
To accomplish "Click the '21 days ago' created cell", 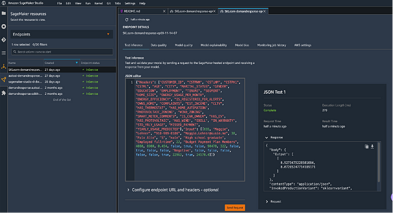I will (52, 70).
